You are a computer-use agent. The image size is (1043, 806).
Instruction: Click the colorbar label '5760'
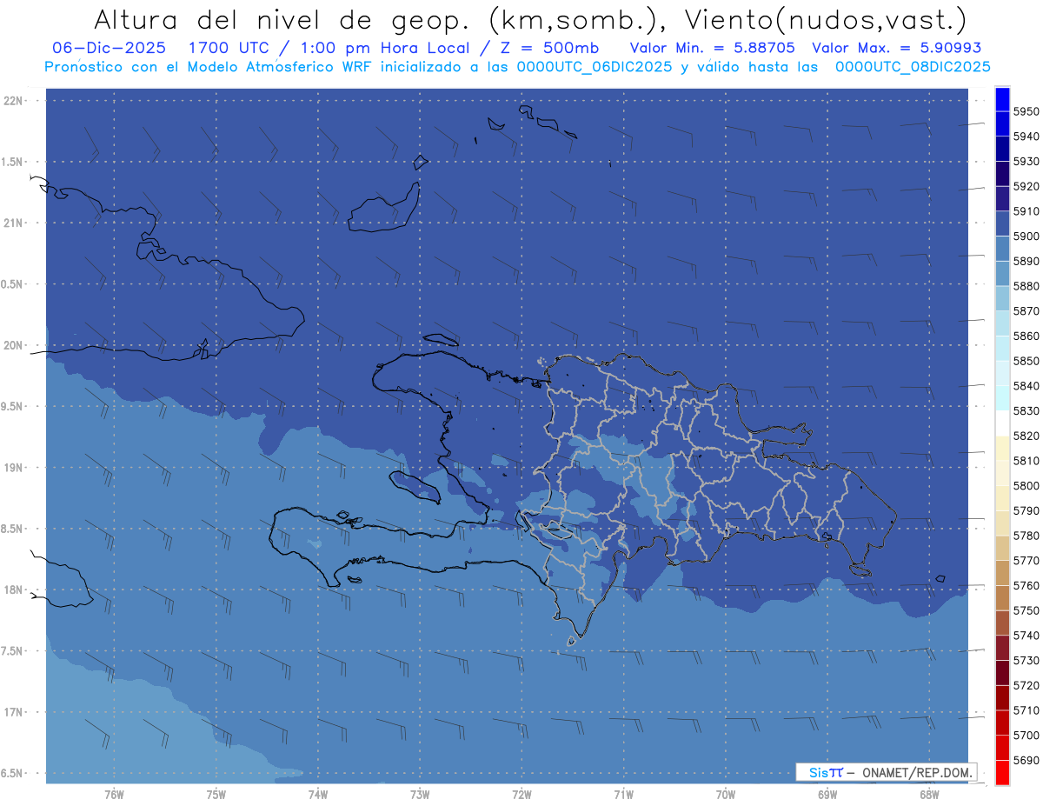[x=1026, y=585]
